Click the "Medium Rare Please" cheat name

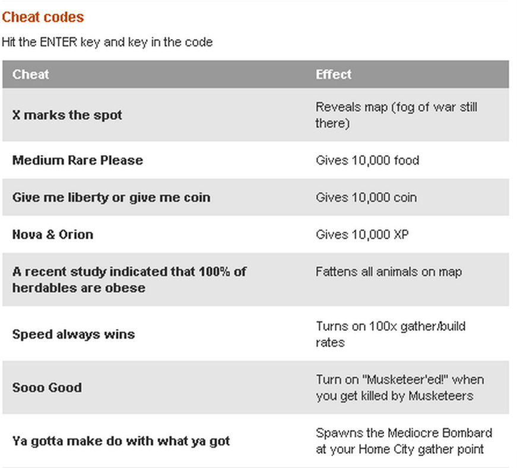click(78, 160)
